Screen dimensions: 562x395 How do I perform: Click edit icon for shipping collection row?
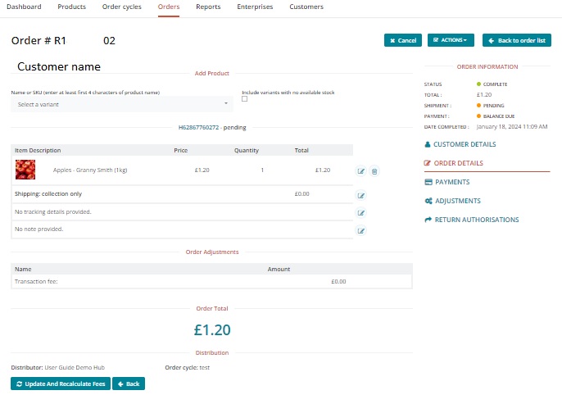pyautogui.click(x=361, y=196)
